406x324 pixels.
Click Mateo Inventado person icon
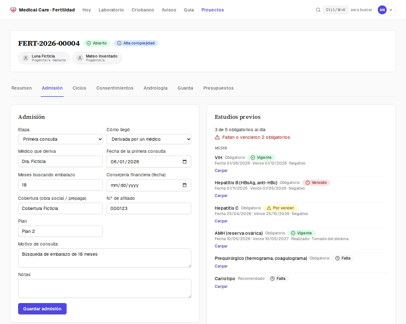click(x=80, y=58)
